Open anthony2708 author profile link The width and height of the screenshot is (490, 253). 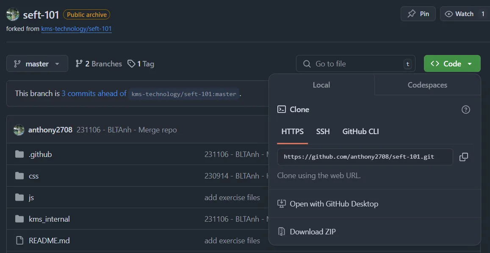(x=50, y=130)
